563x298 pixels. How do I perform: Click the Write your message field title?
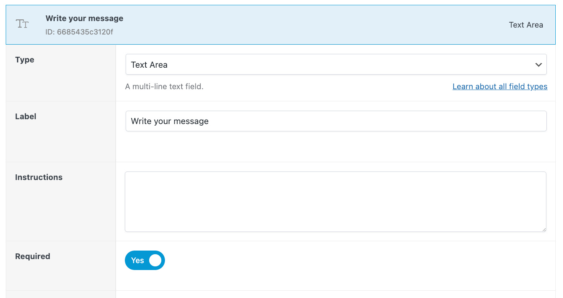coord(84,18)
